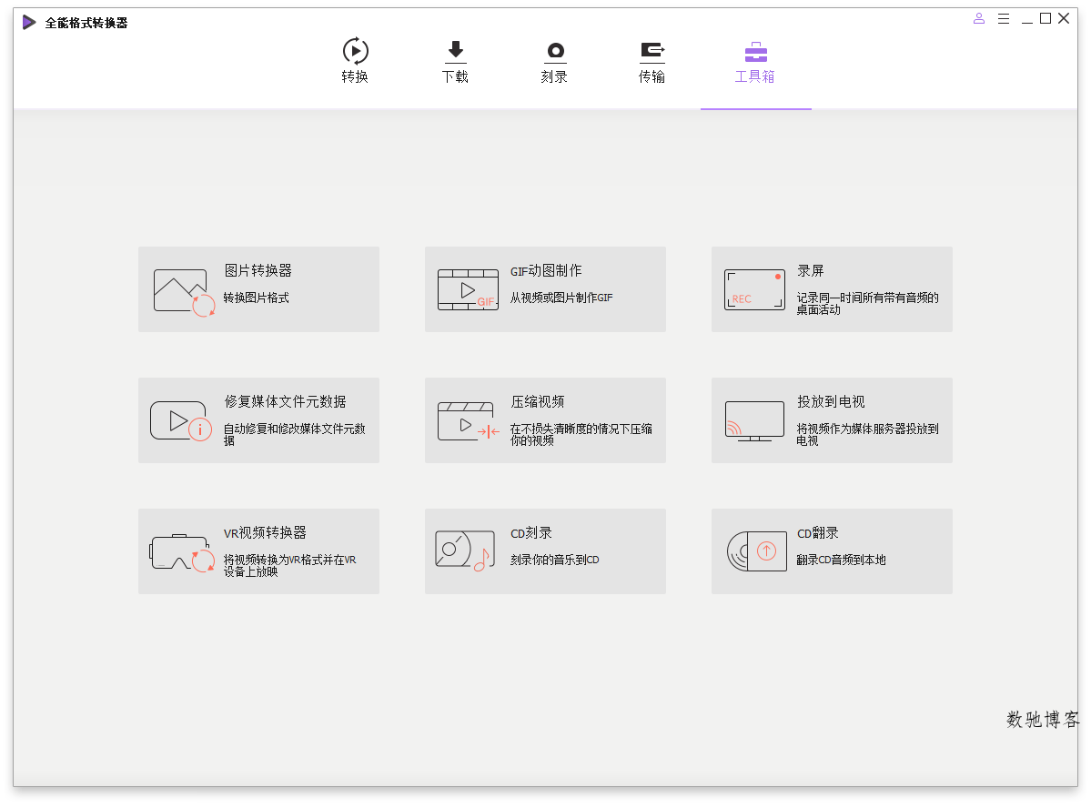
Task: Click the transfer device icon
Action: tap(652, 52)
